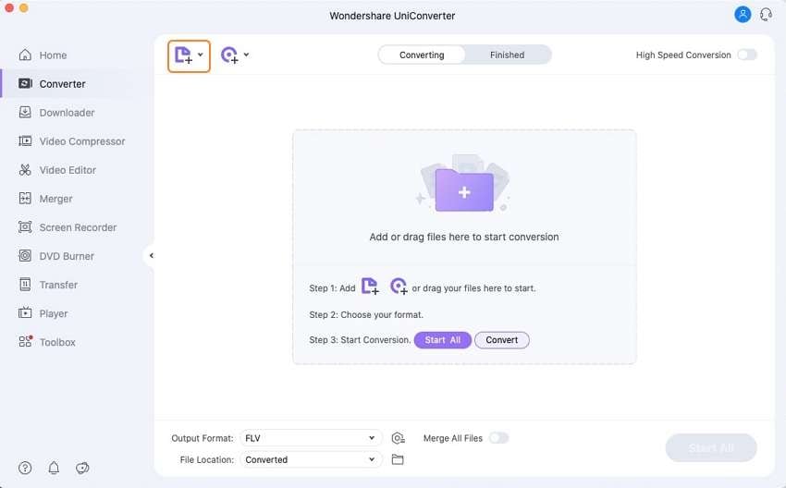The width and height of the screenshot is (786, 488).
Task: Expand the Add Files dropdown arrow
Action: tap(201, 55)
